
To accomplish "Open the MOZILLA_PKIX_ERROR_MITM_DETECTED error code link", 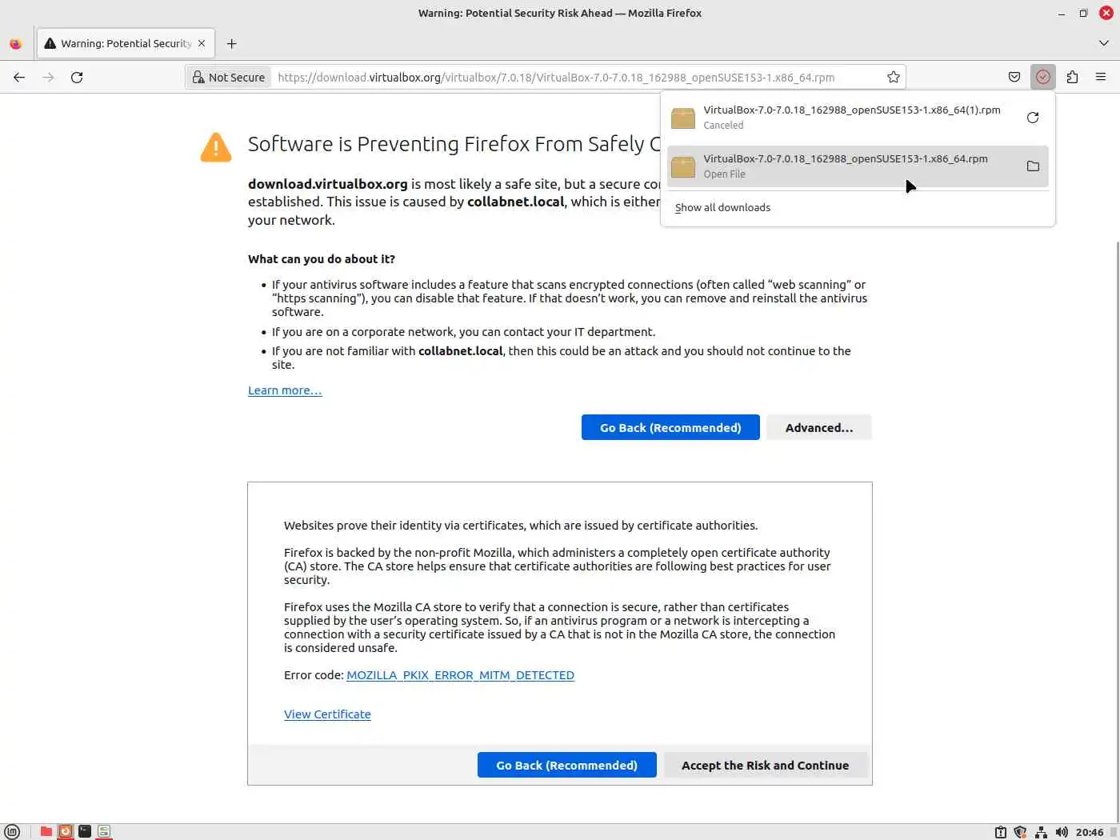I will [x=460, y=675].
